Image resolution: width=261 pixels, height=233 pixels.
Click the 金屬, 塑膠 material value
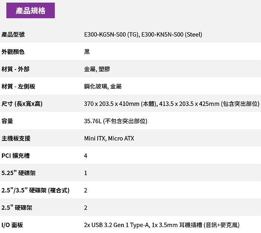(x=97, y=69)
